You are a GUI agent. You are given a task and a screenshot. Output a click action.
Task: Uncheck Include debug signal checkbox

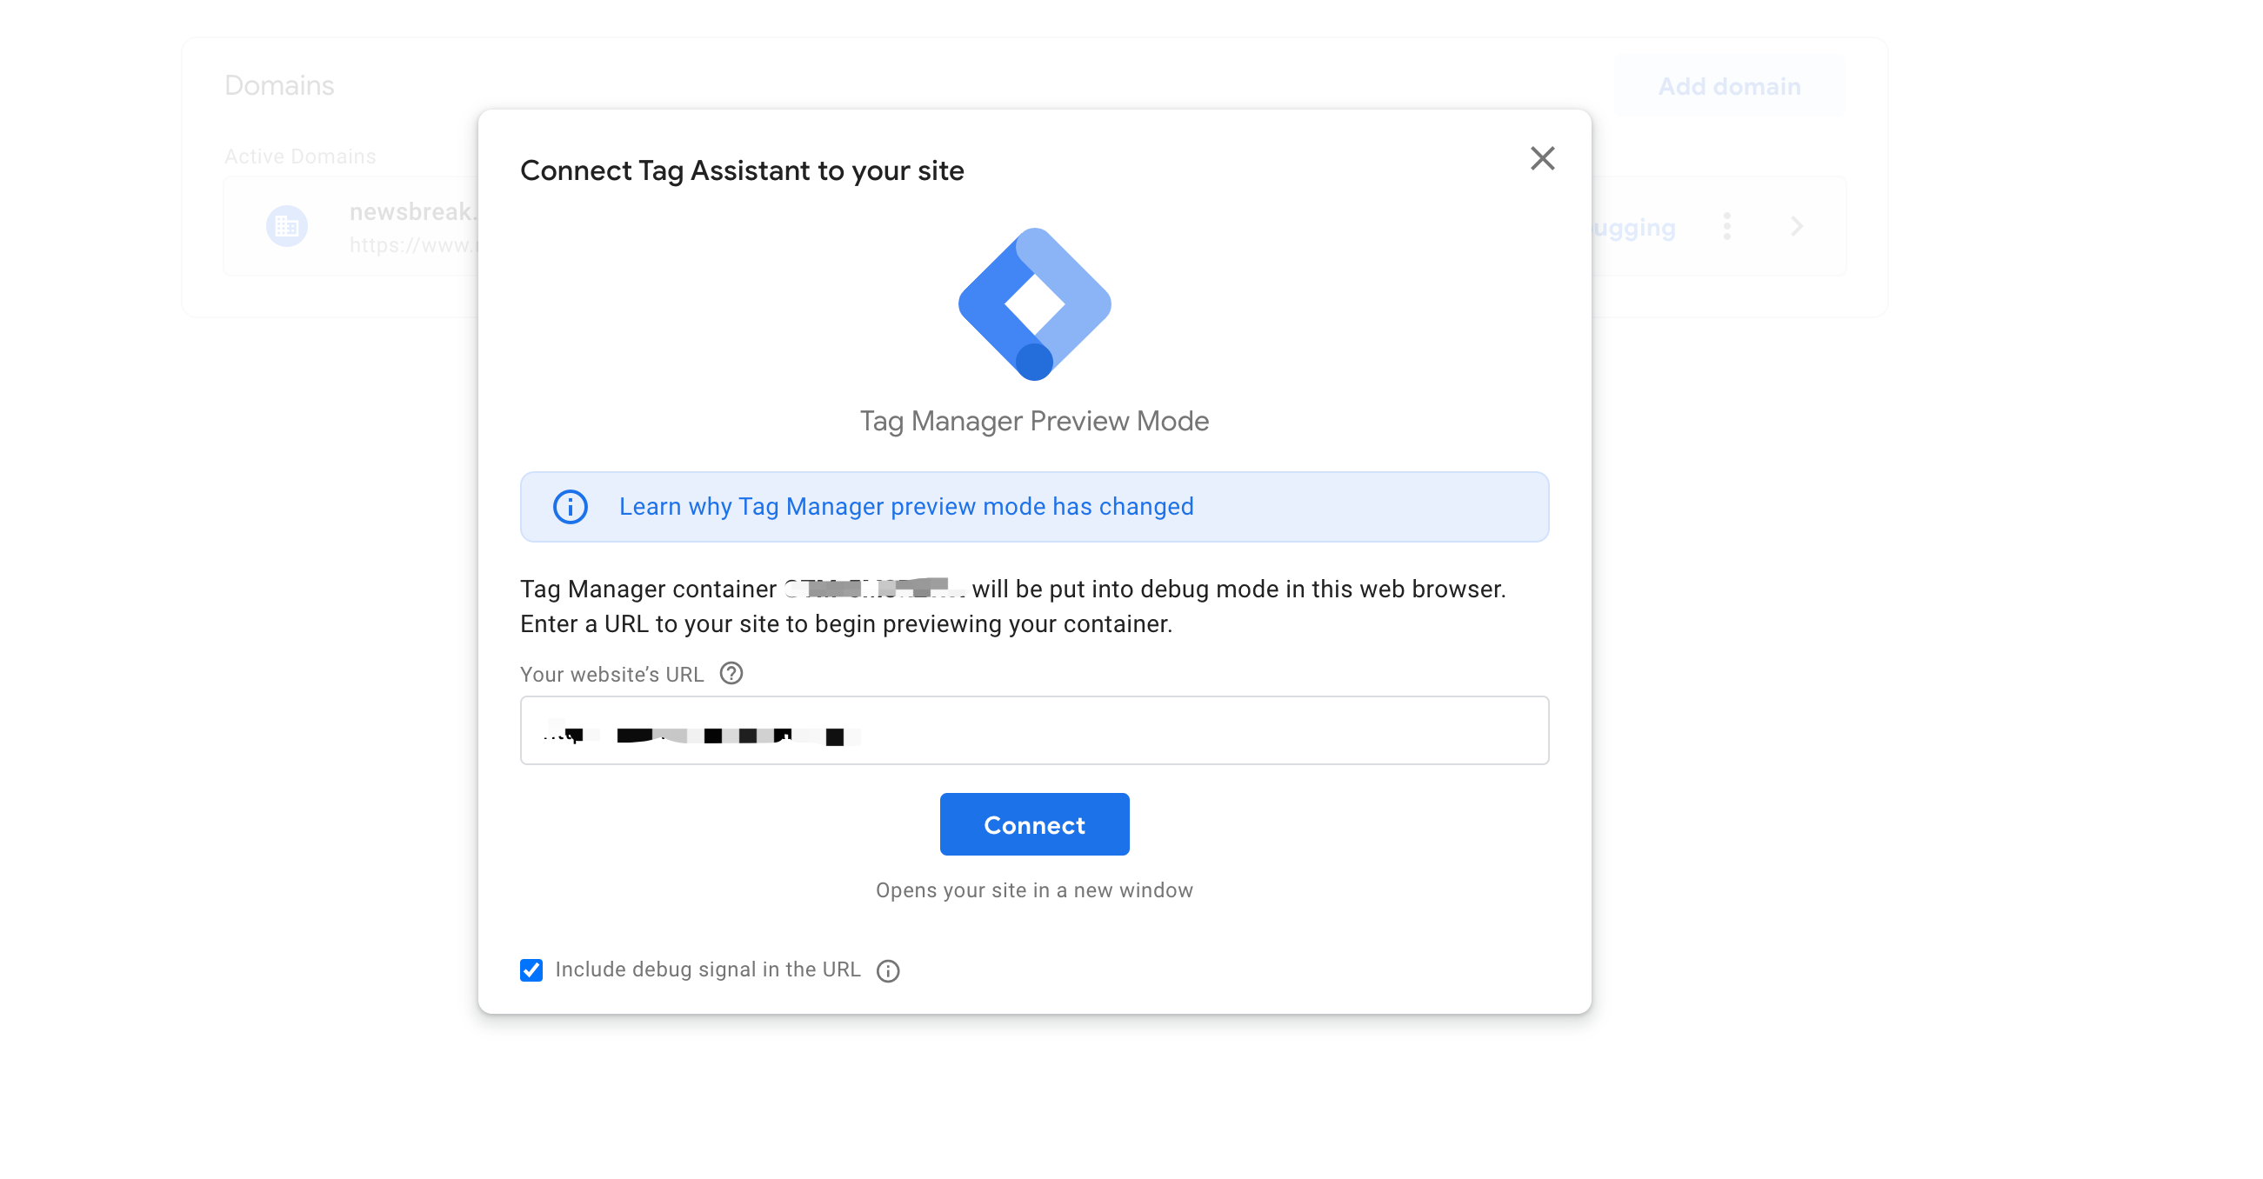click(531, 970)
